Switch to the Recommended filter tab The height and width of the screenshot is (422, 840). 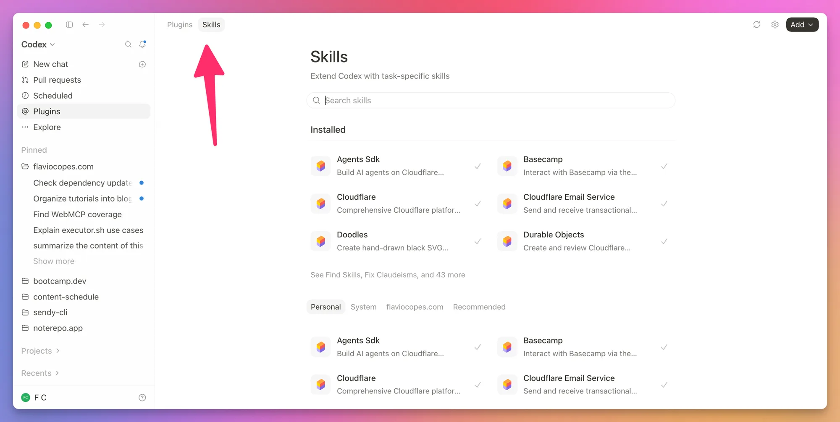tap(479, 307)
